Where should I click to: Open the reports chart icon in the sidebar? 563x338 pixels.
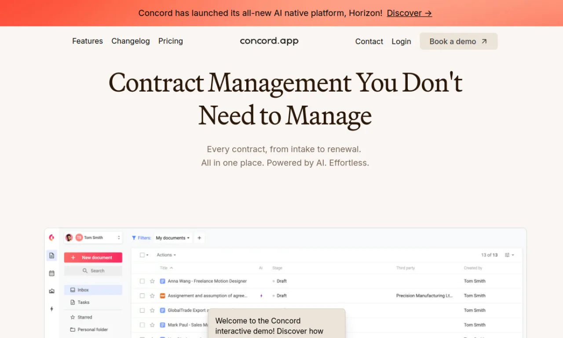[51, 291]
